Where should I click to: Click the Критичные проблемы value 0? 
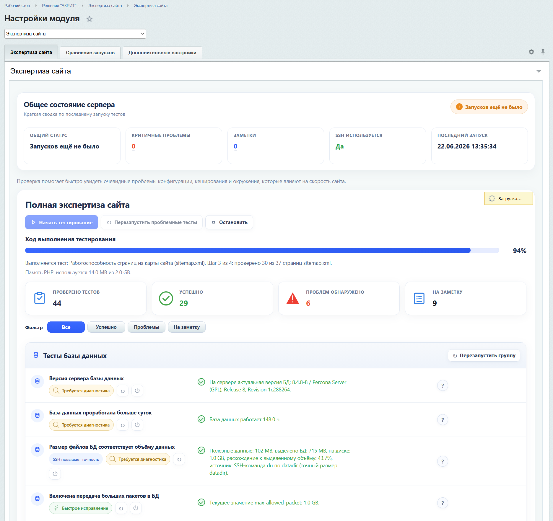click(134, 146)
